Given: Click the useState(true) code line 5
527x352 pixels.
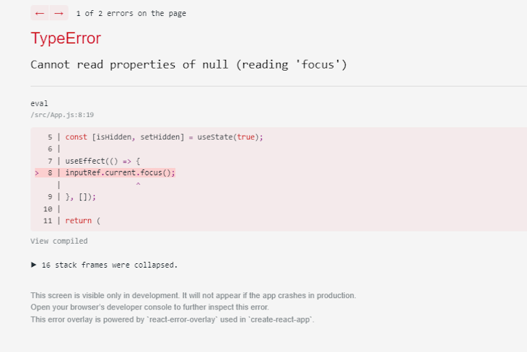Looking at the screenshot, I should 164,137.
